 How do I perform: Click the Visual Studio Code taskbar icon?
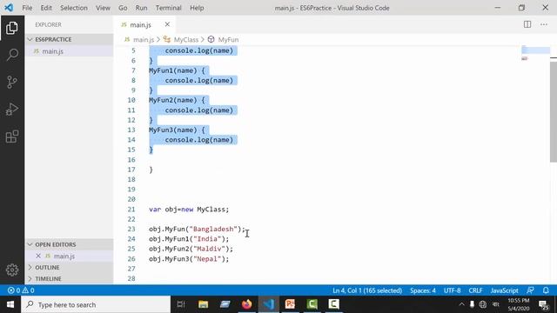269,304
